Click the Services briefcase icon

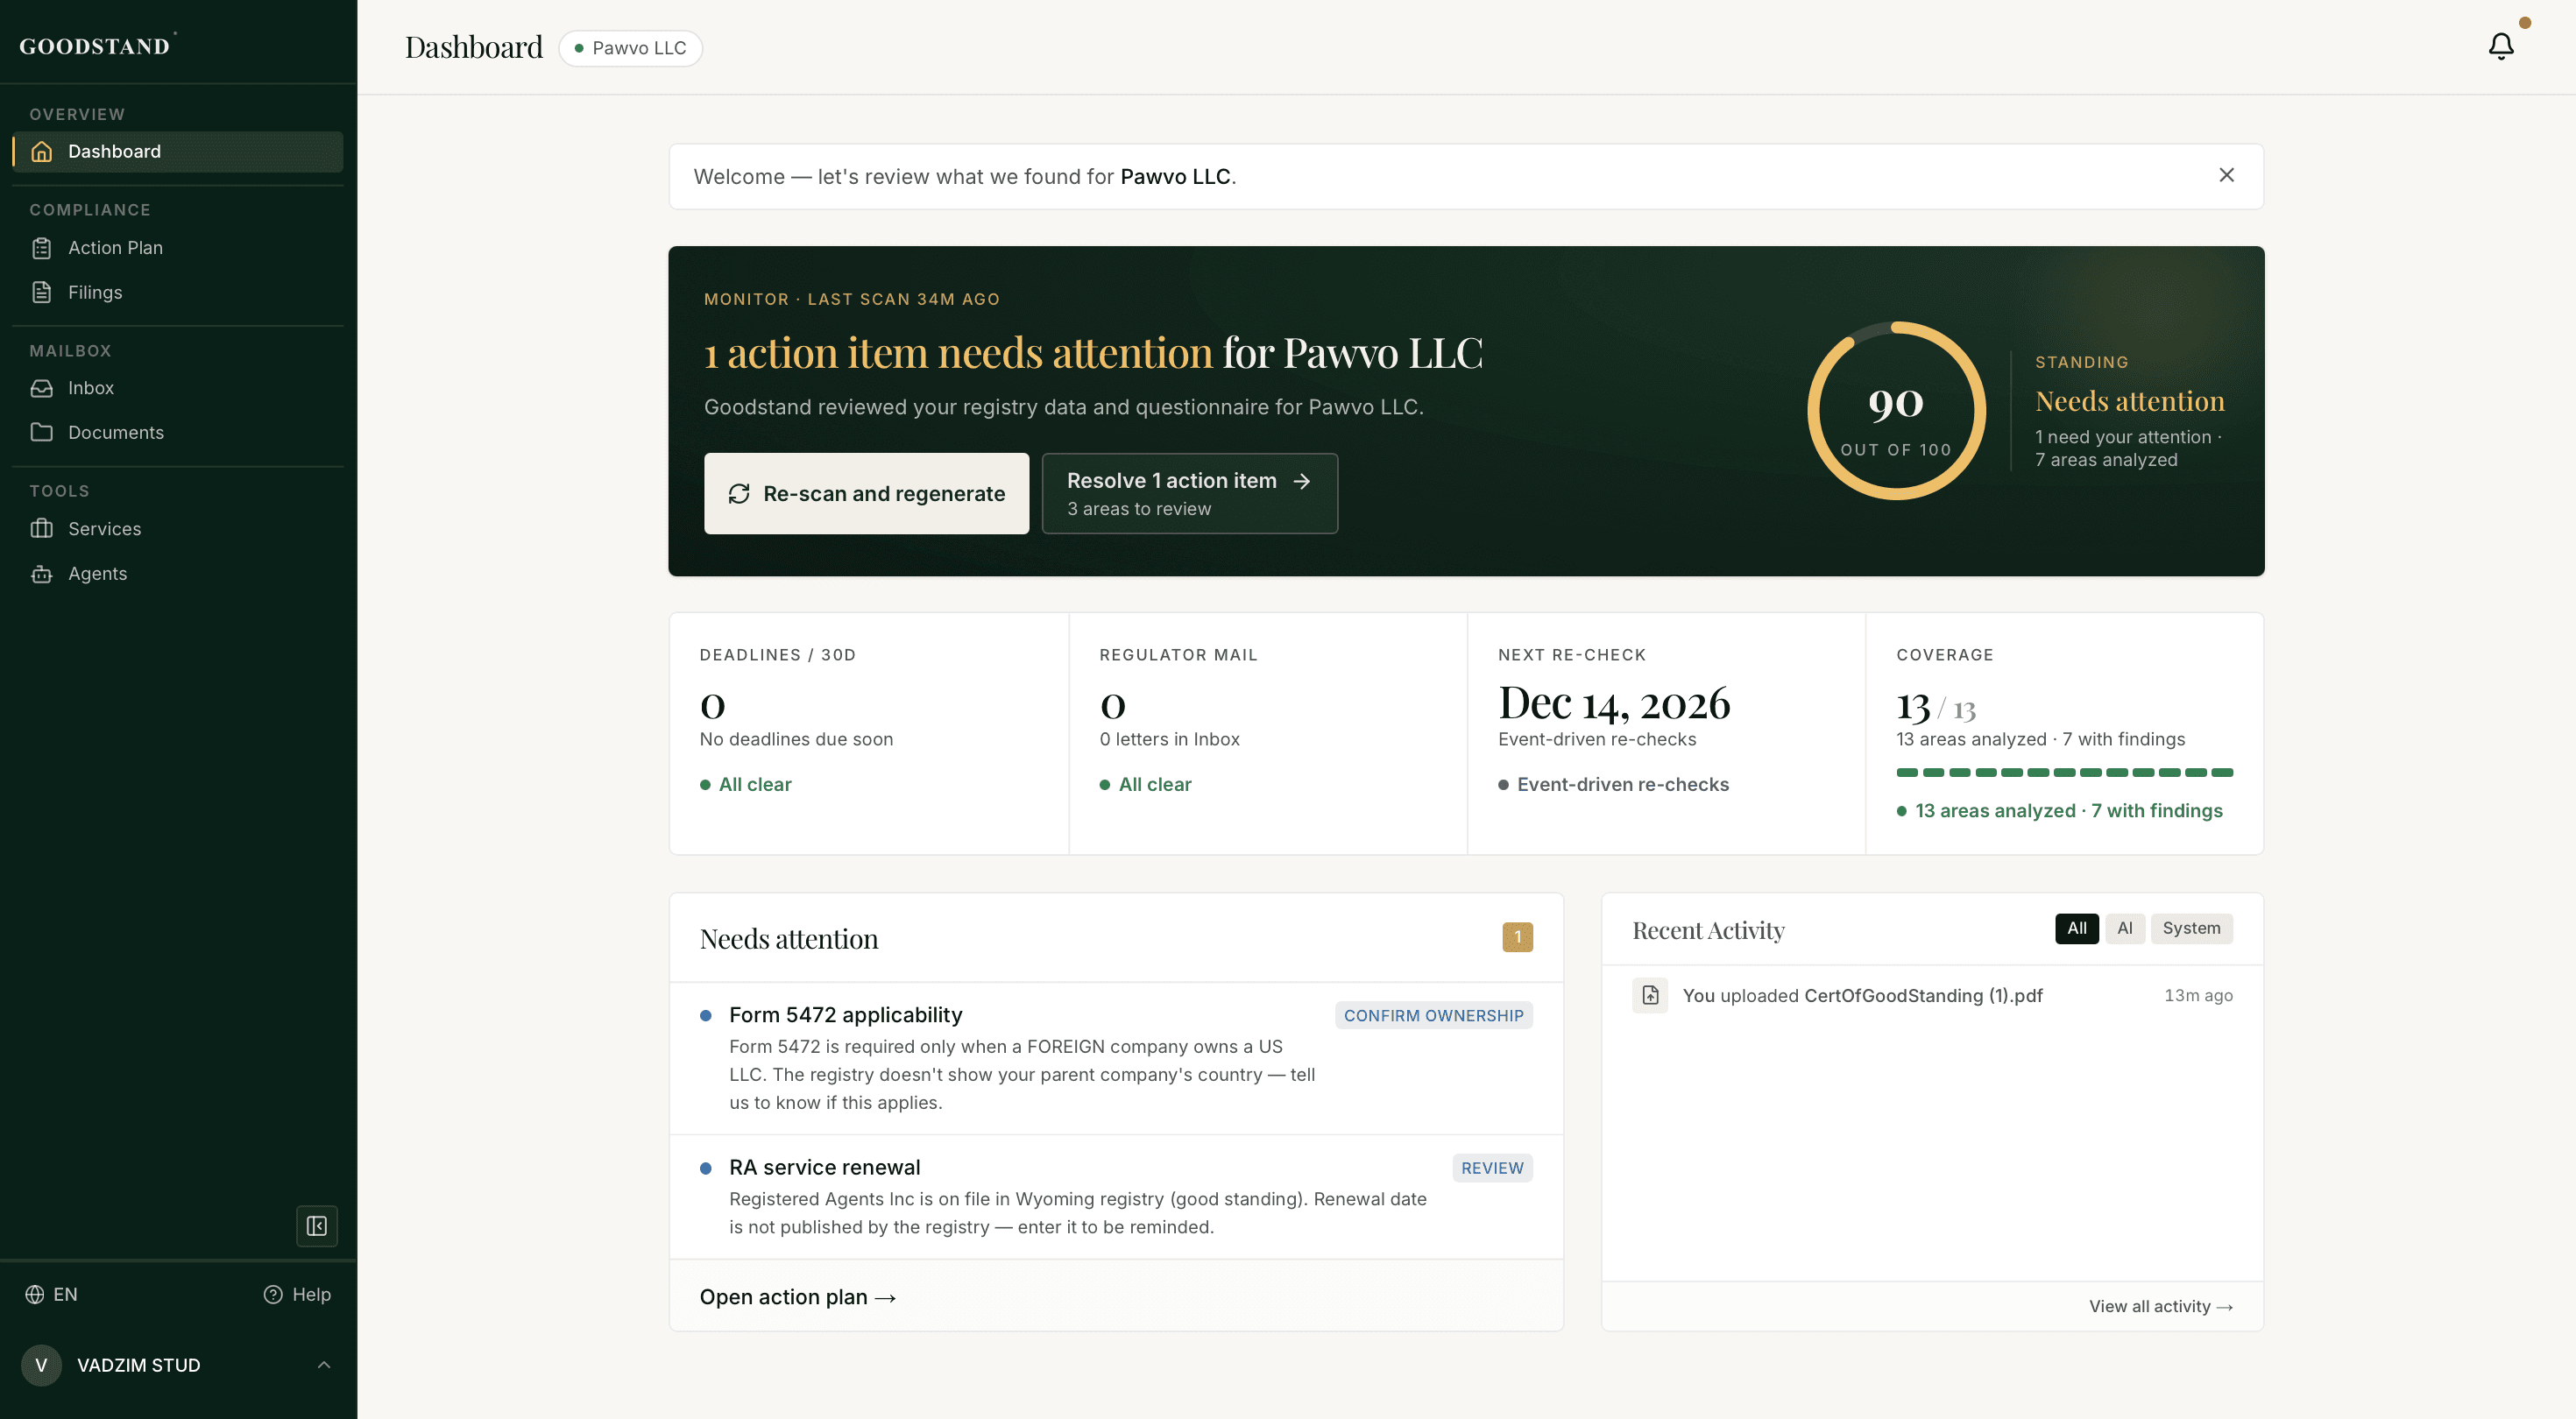click(x=41, y=529)
